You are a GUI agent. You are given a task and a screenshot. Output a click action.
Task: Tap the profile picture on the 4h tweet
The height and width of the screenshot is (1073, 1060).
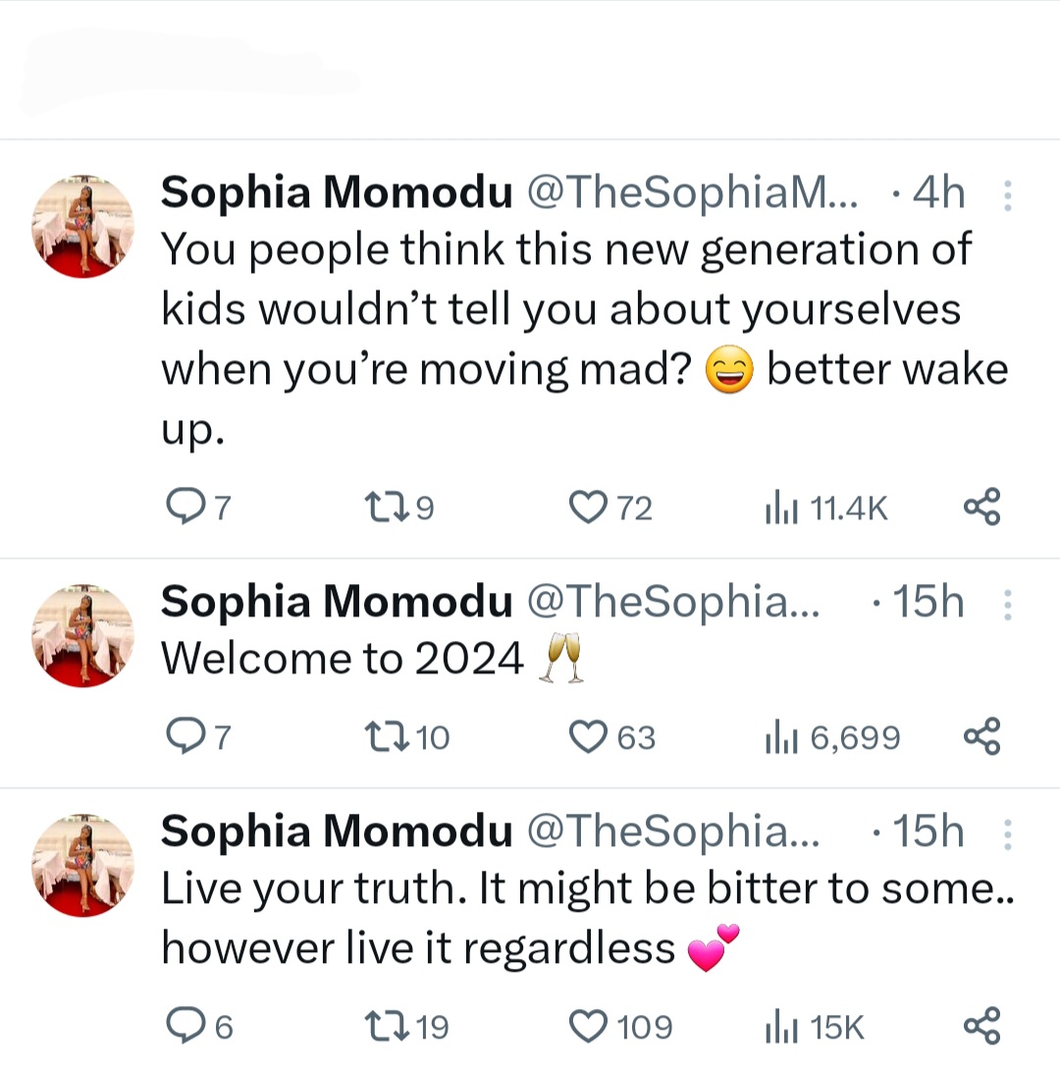click(83, 227)
